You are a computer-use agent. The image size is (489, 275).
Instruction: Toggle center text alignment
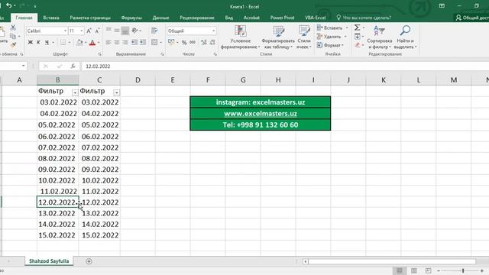117,43
